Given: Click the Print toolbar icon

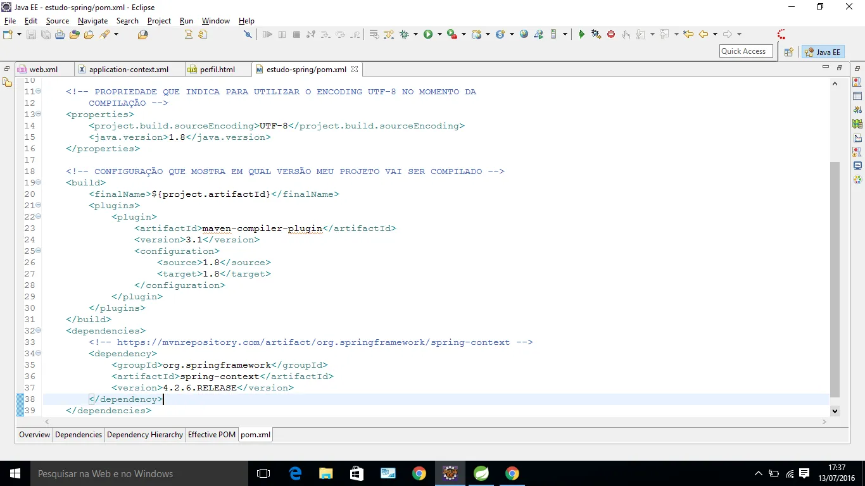Looking at the screenshot, I should coord(60,35).
